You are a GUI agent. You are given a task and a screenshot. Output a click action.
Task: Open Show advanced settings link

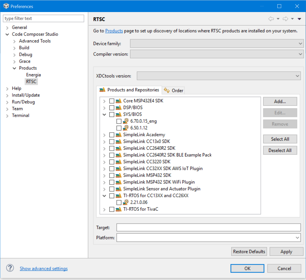(x=44, y=268)
